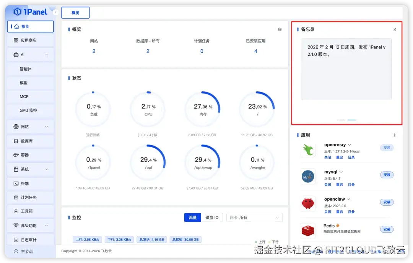This screenshot has height=263, width=413.
Task: Open the 数据库 sidebar entry
Action: point(30,141)
